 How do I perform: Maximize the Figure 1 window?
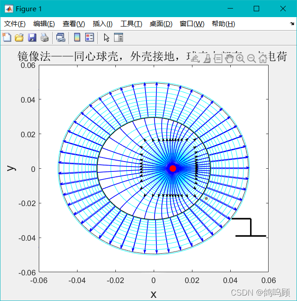click(x=256, y=9)
